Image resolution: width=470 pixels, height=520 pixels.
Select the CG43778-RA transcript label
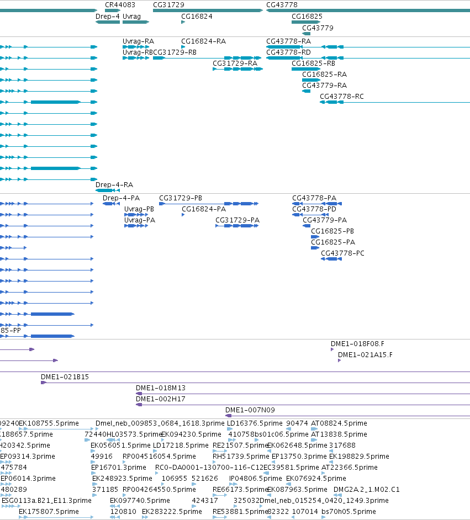288,41
